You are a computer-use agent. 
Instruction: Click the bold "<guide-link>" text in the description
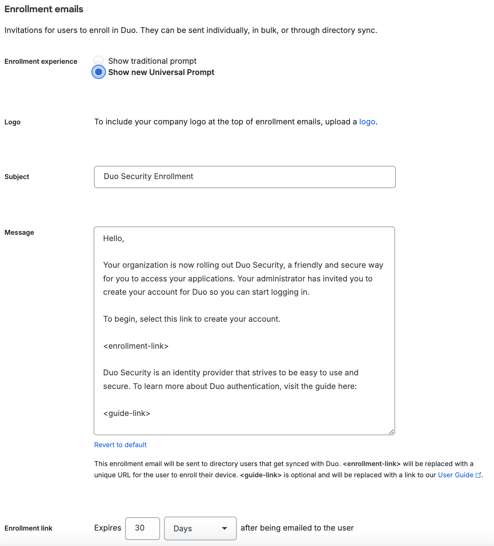261,475
